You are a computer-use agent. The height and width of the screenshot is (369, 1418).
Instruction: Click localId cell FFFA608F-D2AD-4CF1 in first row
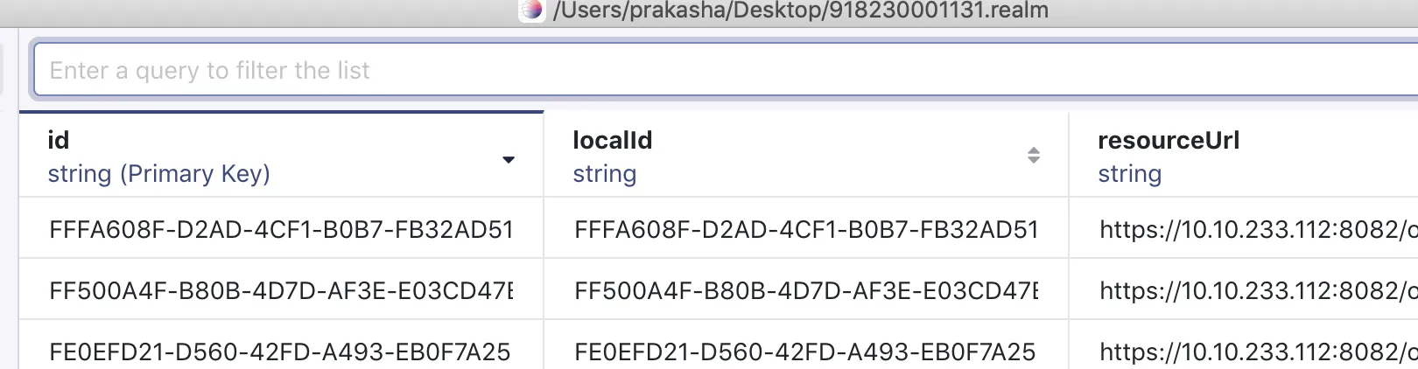point(805,229)
